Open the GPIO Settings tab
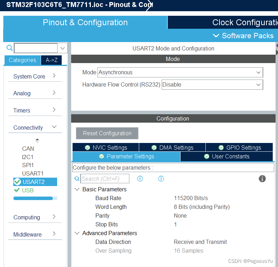The image size is (278, 267). click(x=239, y=148)
